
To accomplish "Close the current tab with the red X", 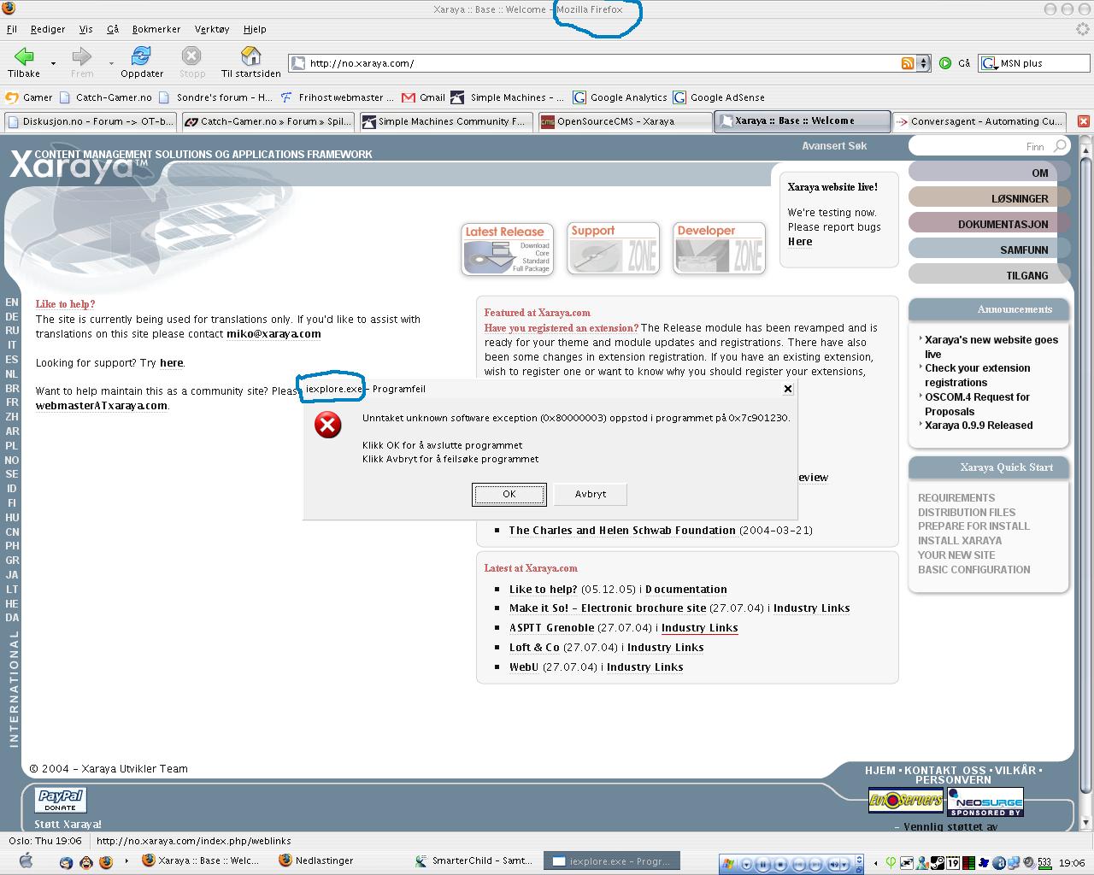I will [1083, 121].
